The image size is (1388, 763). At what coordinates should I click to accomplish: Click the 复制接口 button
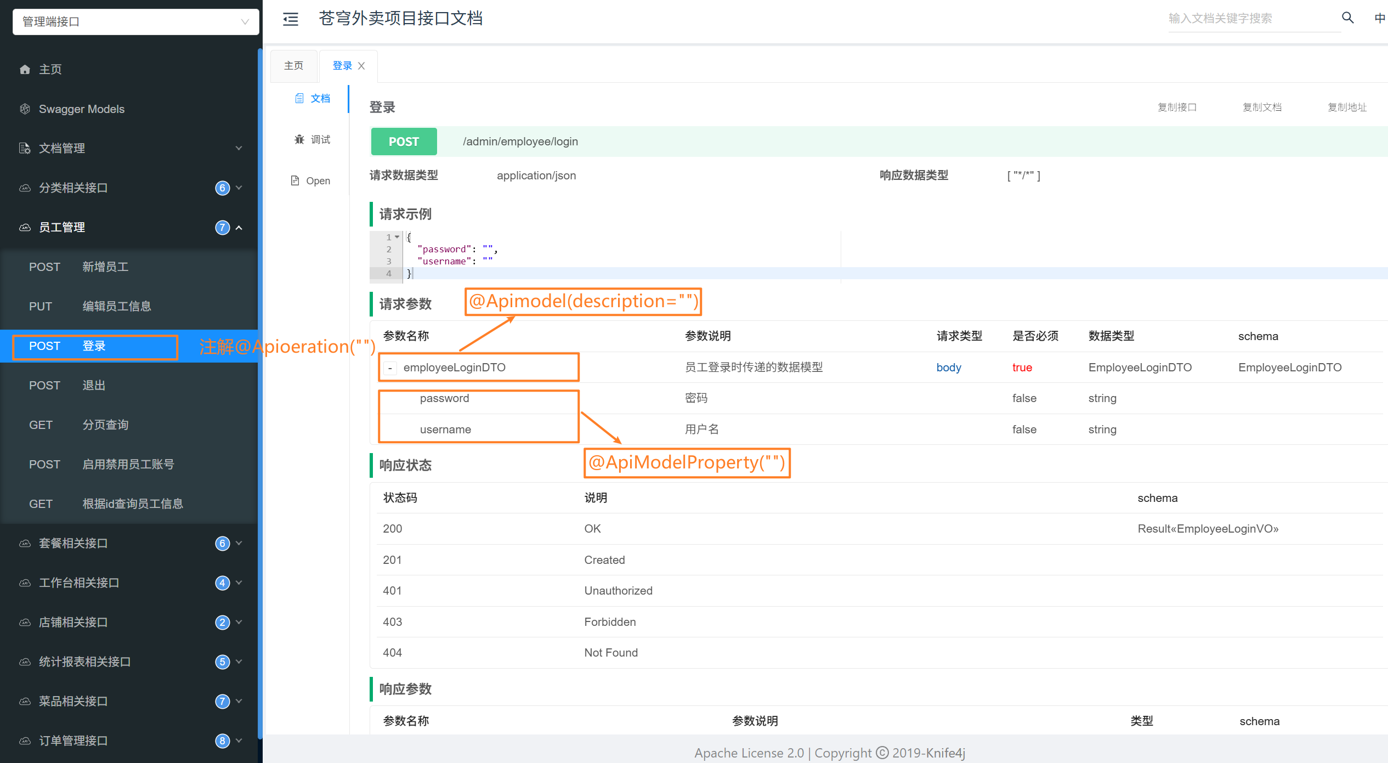tap(1177, 107)
